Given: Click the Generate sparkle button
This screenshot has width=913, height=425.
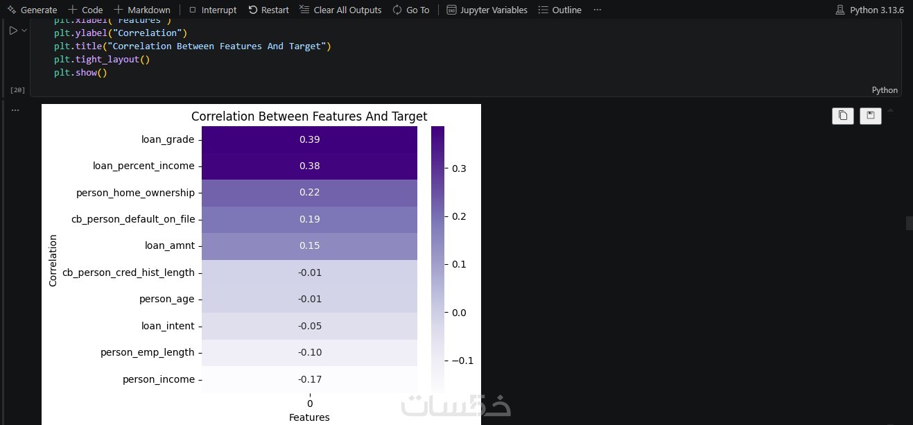Looking at the screenshot, I should 33,10.
